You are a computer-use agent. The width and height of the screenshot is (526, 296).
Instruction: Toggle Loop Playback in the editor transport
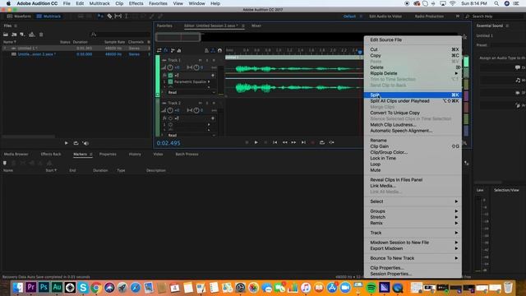coord(322,142)
